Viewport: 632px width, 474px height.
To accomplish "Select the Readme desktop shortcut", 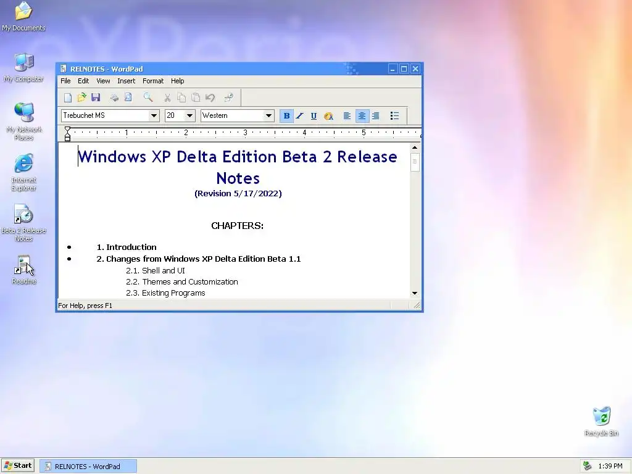I will click(24, 269).
